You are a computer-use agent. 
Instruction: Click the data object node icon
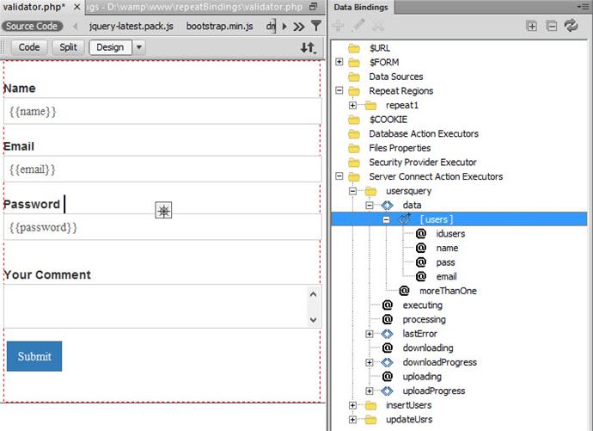[388, 206]
